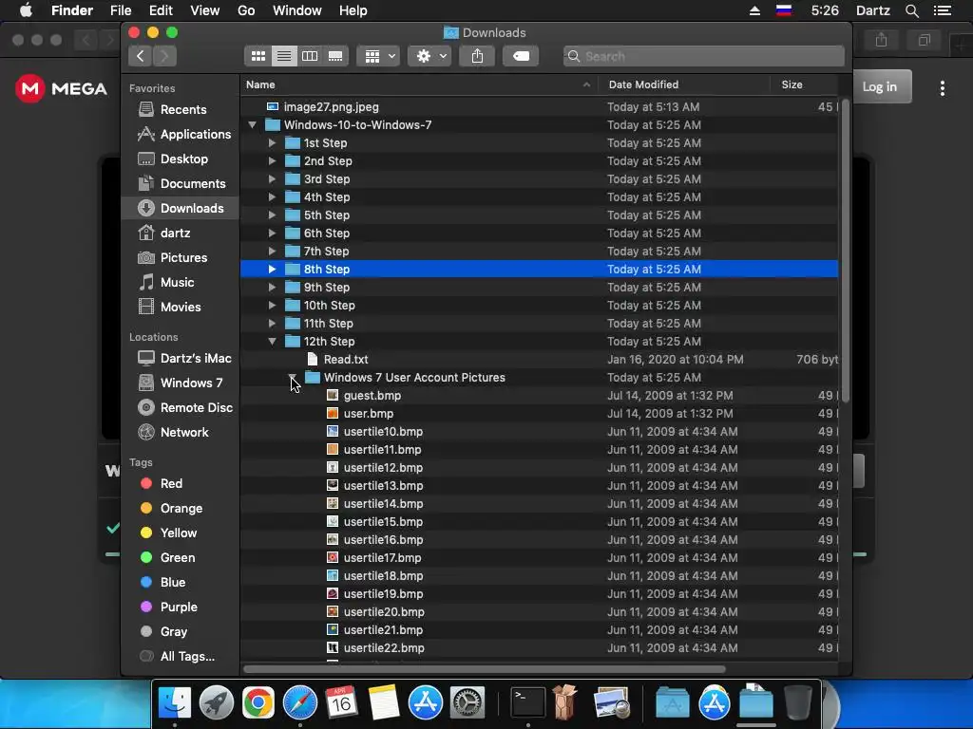Expand the 4th Step folder
973x729 pixels.
pos(272,197)
